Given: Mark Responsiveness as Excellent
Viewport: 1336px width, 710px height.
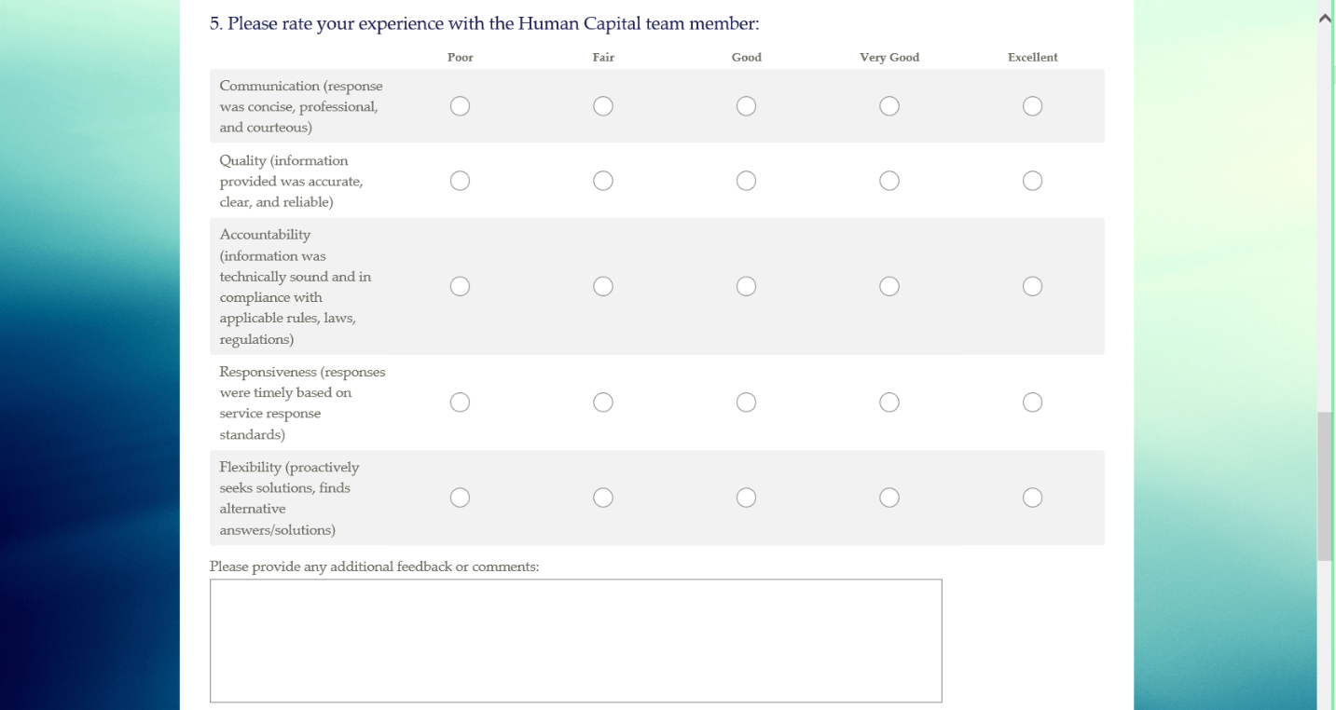Looking at the screenshot, I should pyautogui.click(x=1032, y=403).
